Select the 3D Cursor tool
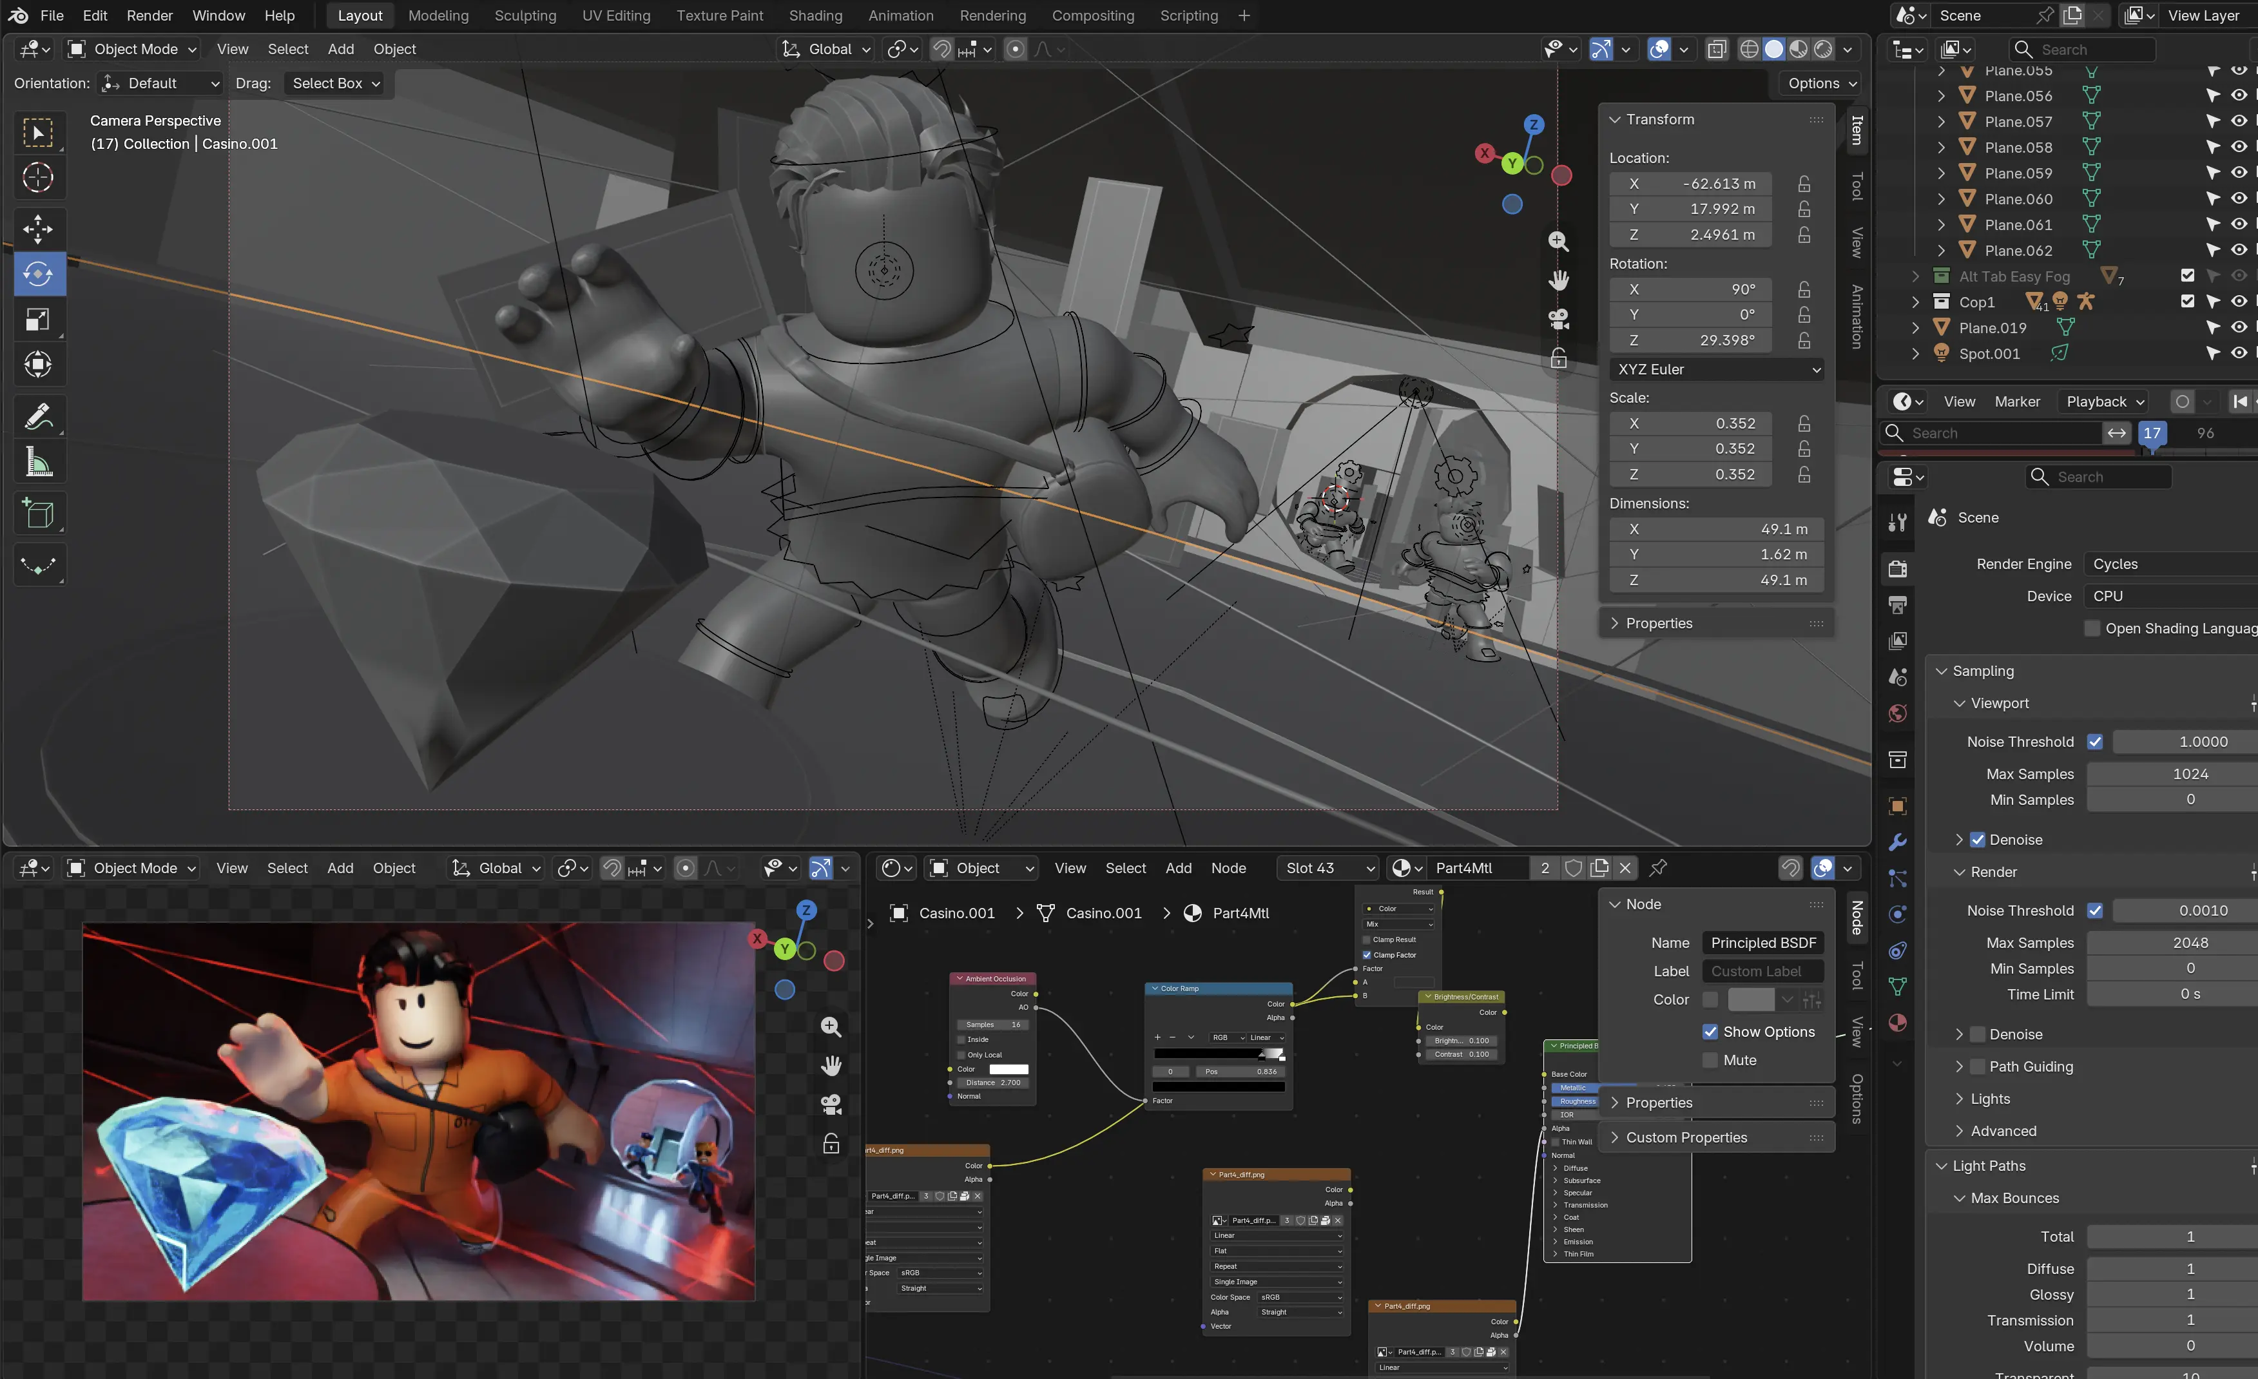 point(39,178)
